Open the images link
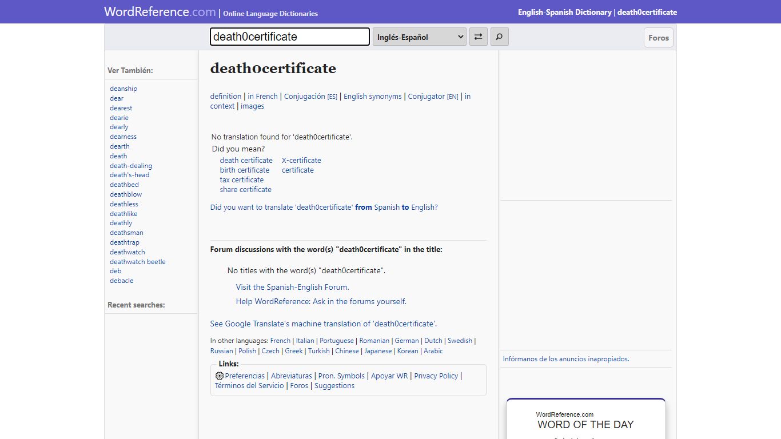 (252, 106)
